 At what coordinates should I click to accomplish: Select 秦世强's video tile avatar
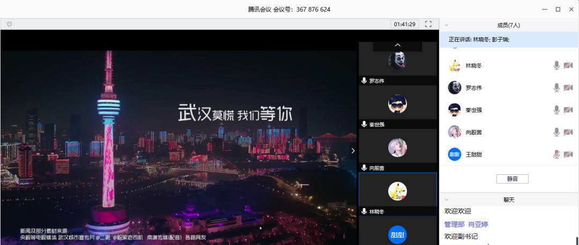point(397,104)
